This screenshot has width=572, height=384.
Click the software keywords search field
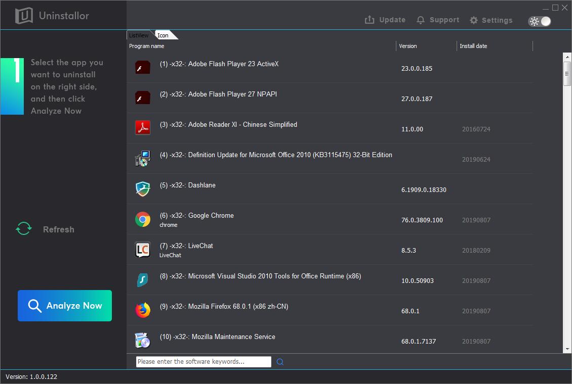[203, 361]
